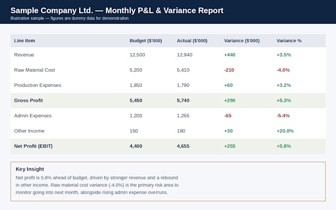Click Raw Material Cost actual value 5,410
Viewport: 336px width, 210px height.
[x=183, y=70]
